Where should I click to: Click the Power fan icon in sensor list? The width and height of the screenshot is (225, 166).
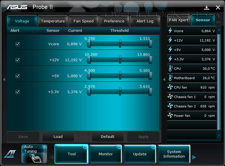pyautogui.click(x=170, y=115)
